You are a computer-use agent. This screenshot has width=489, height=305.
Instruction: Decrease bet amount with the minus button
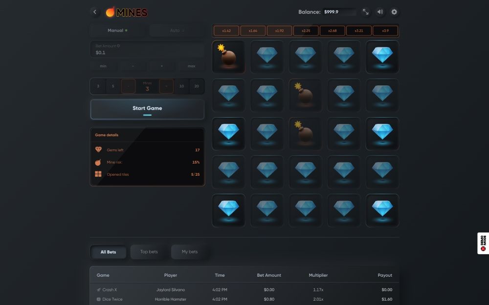click(x=133, y=66)
